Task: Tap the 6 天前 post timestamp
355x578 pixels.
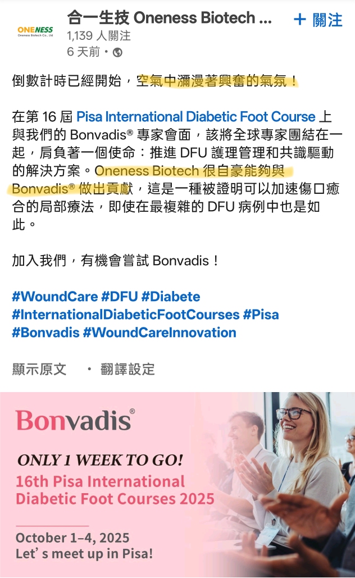Action: (x=83, y=52)
